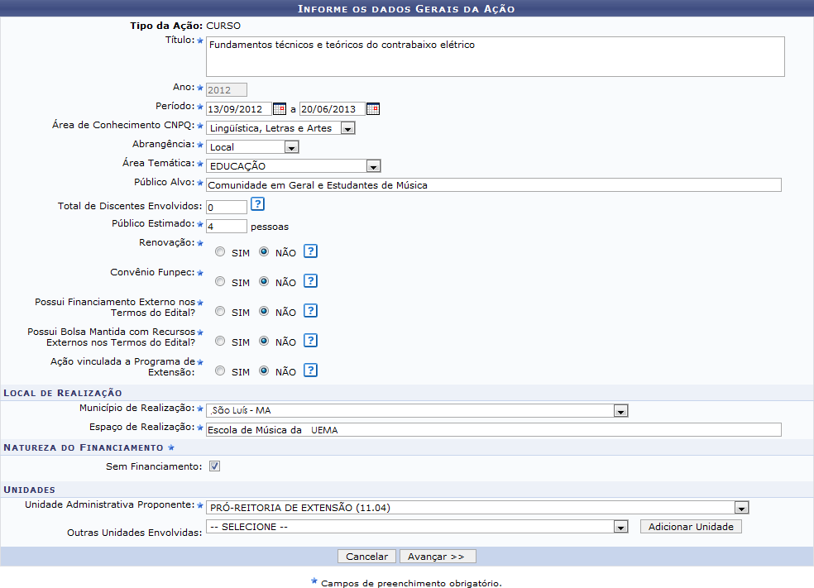This screenshot has height=588, width=814.
Task: Open help for Possui Financiamento Externo
Action: pos(310,311)
